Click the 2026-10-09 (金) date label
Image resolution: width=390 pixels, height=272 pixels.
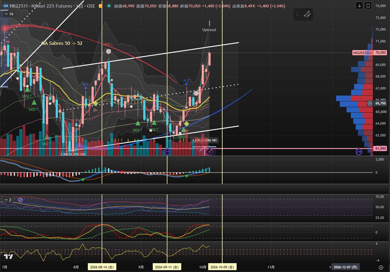coord(222,267)
